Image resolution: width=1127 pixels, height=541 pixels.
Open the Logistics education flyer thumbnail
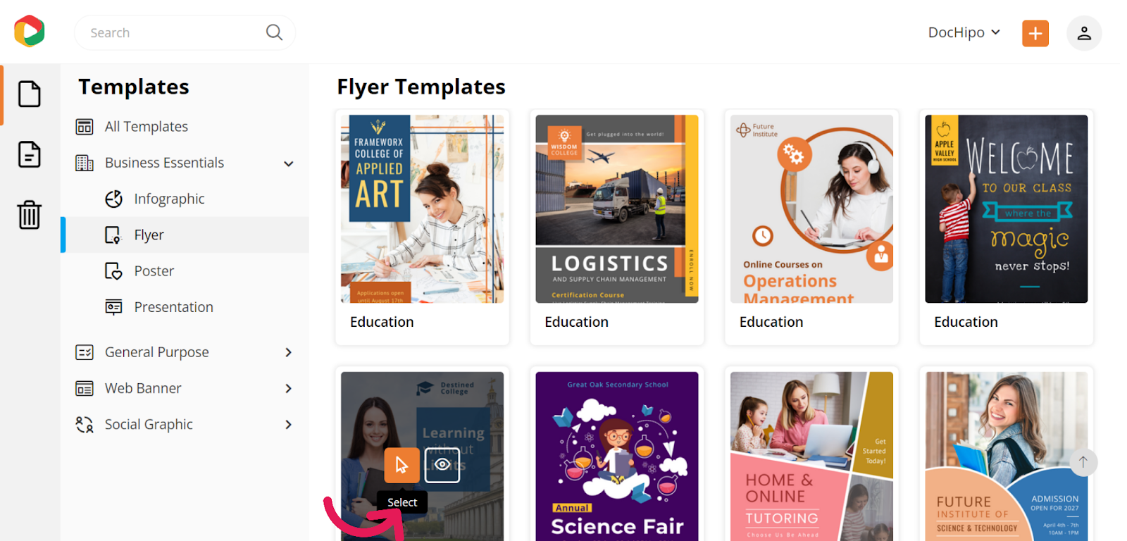coord(617,209)
